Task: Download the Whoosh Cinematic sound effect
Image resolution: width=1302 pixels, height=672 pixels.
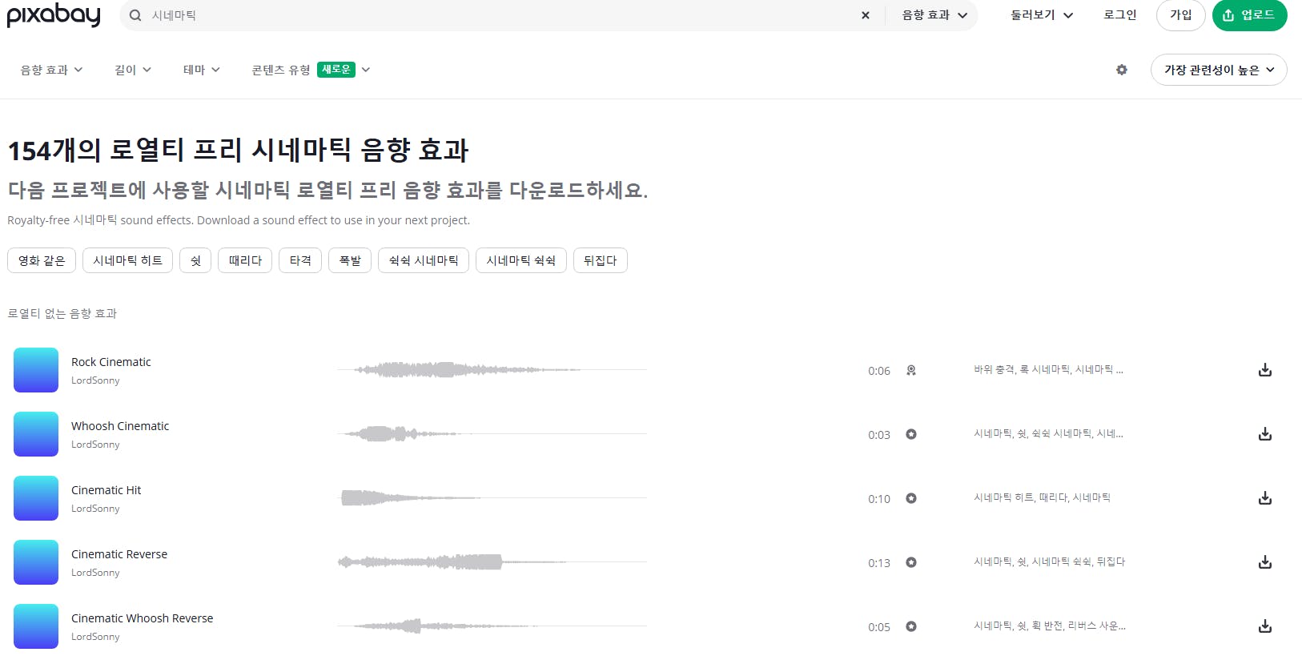Action: 1265,434
